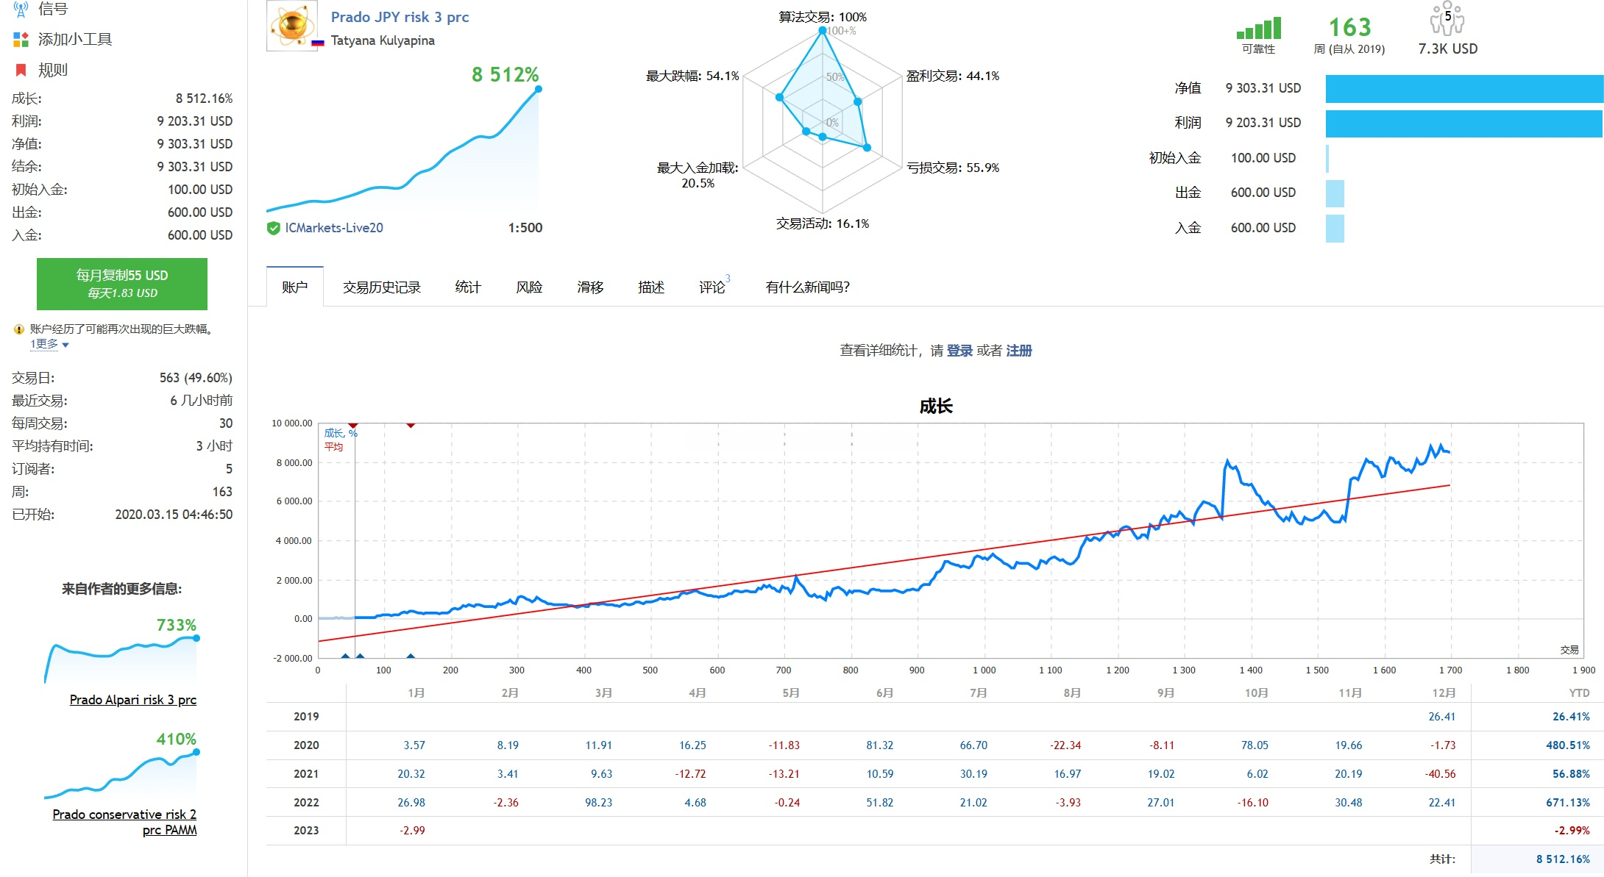Click the blue 净值 equity bar
1604x877 pixels.
tap(1464, 88)
